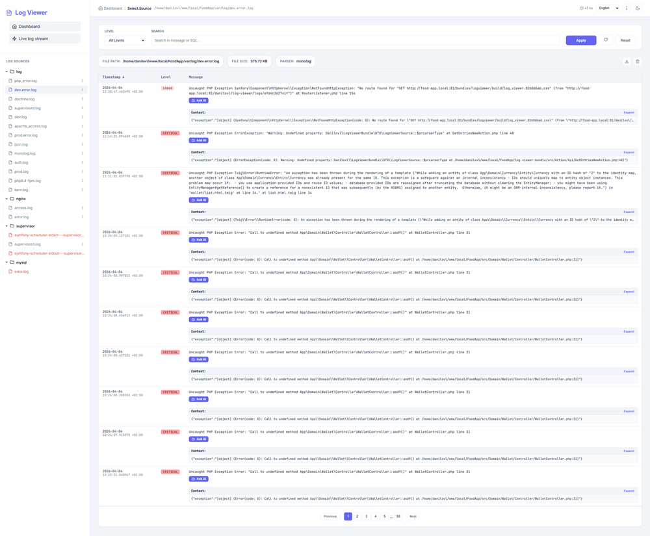The height and width of the screenshot is (536, 650).
Task: Open the three-dot menu in top bar
Action: tap(627, 8)
